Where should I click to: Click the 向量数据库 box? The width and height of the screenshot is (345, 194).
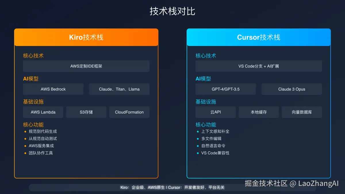click(302, 112)
